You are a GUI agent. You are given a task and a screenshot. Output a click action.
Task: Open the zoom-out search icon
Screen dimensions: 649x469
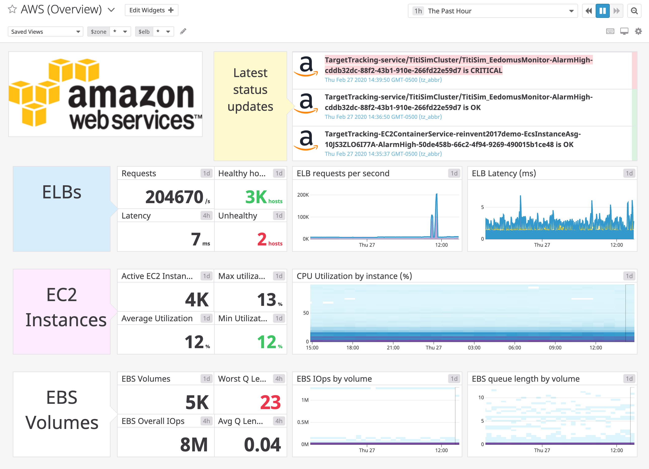click(x=634, y=11)
